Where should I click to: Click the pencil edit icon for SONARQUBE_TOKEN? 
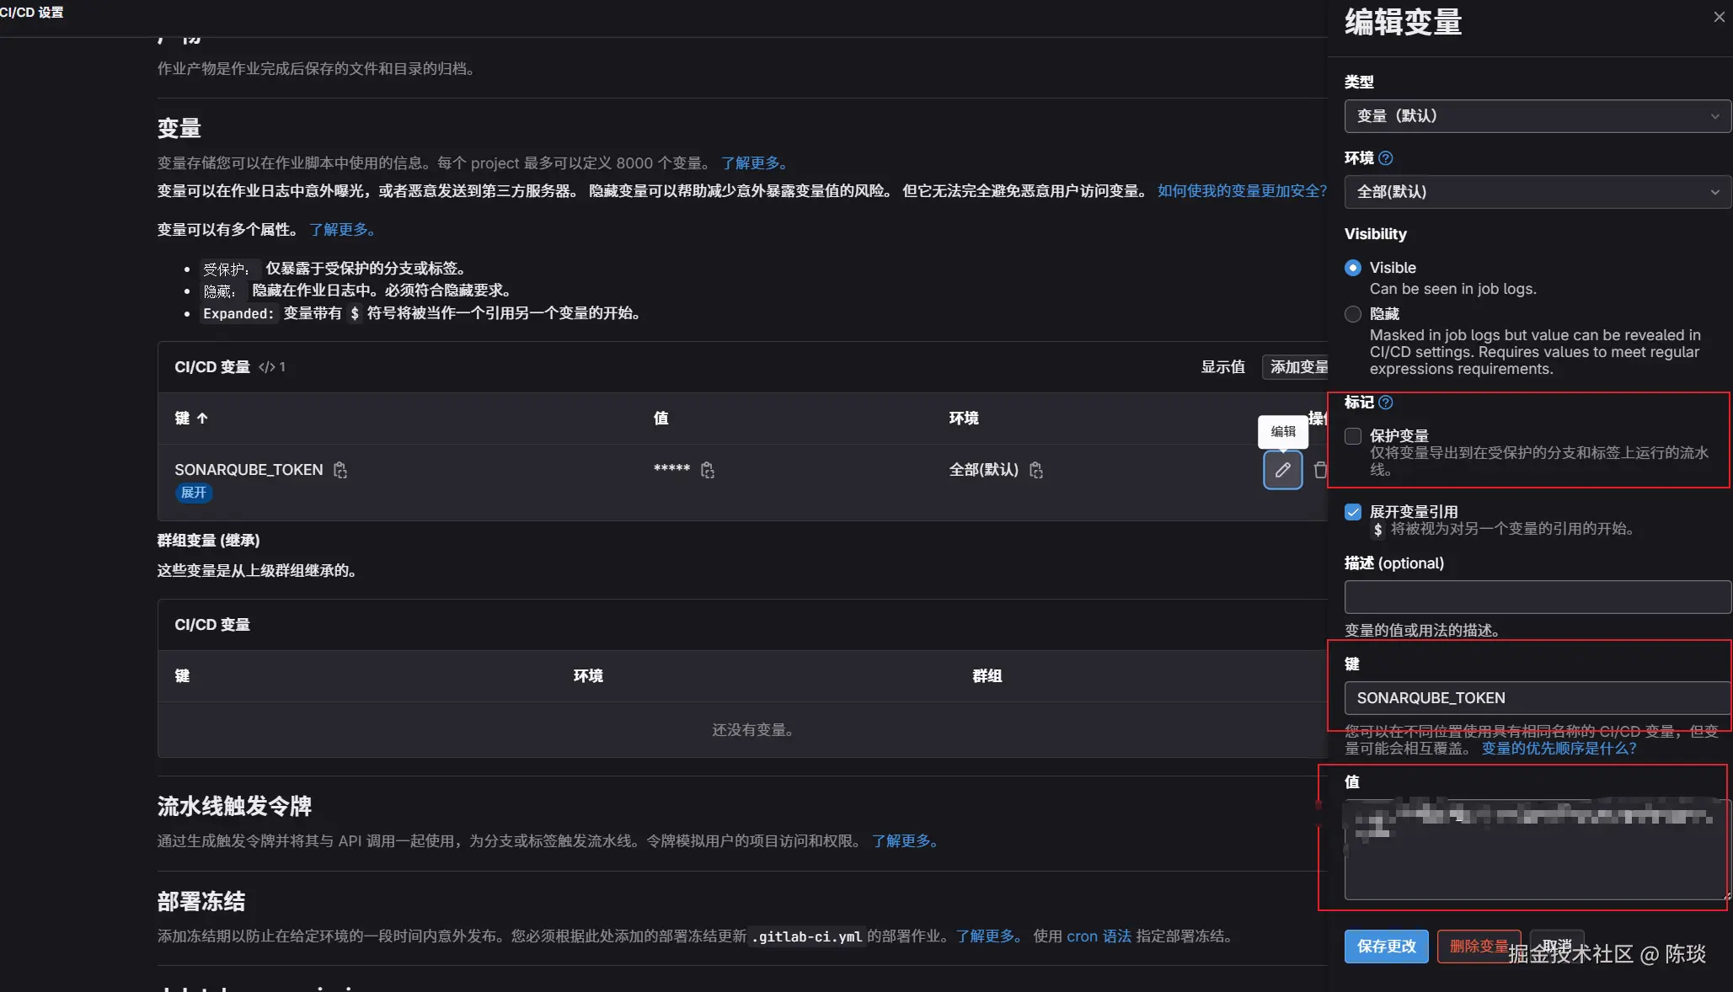coord(1282,470)
